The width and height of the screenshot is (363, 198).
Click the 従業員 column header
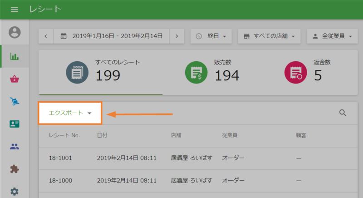tap(230, 135)
